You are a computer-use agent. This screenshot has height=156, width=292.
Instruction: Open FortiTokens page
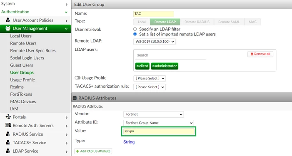[21, 94]
